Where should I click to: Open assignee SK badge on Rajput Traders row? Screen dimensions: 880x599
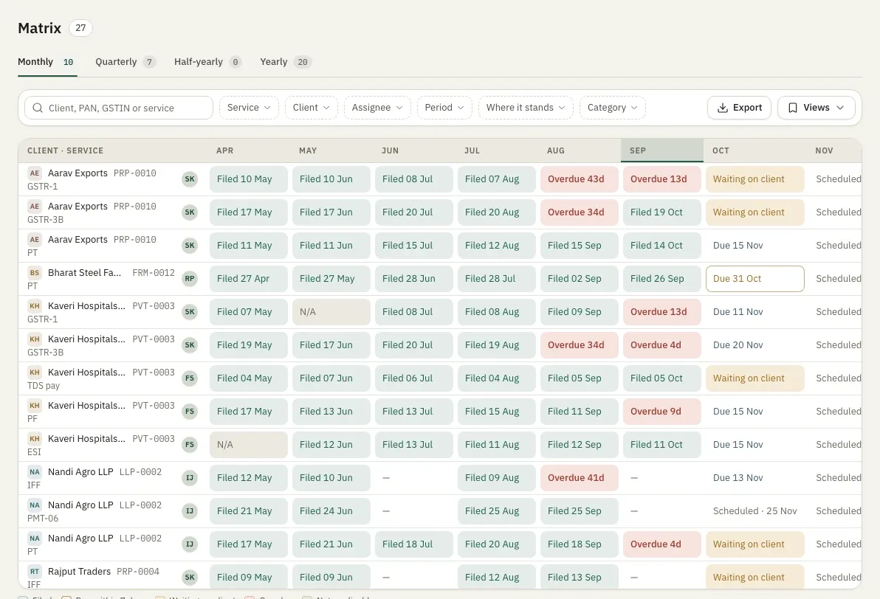coord(190,577)
